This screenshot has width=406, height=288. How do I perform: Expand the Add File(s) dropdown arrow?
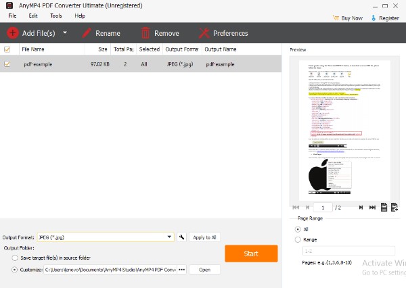pyautogui.click(x=65, y=32)
